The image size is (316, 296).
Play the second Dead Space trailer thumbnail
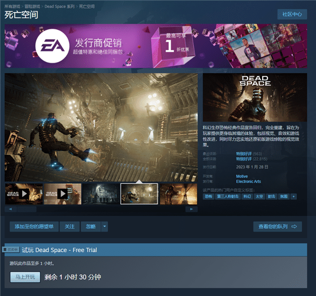[x=63, y=194]
